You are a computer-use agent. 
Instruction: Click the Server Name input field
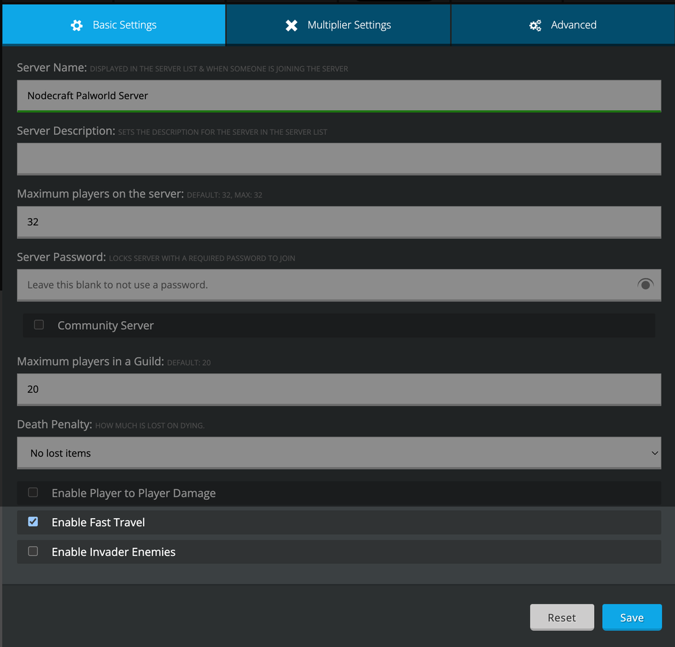[x=339, y=95]
